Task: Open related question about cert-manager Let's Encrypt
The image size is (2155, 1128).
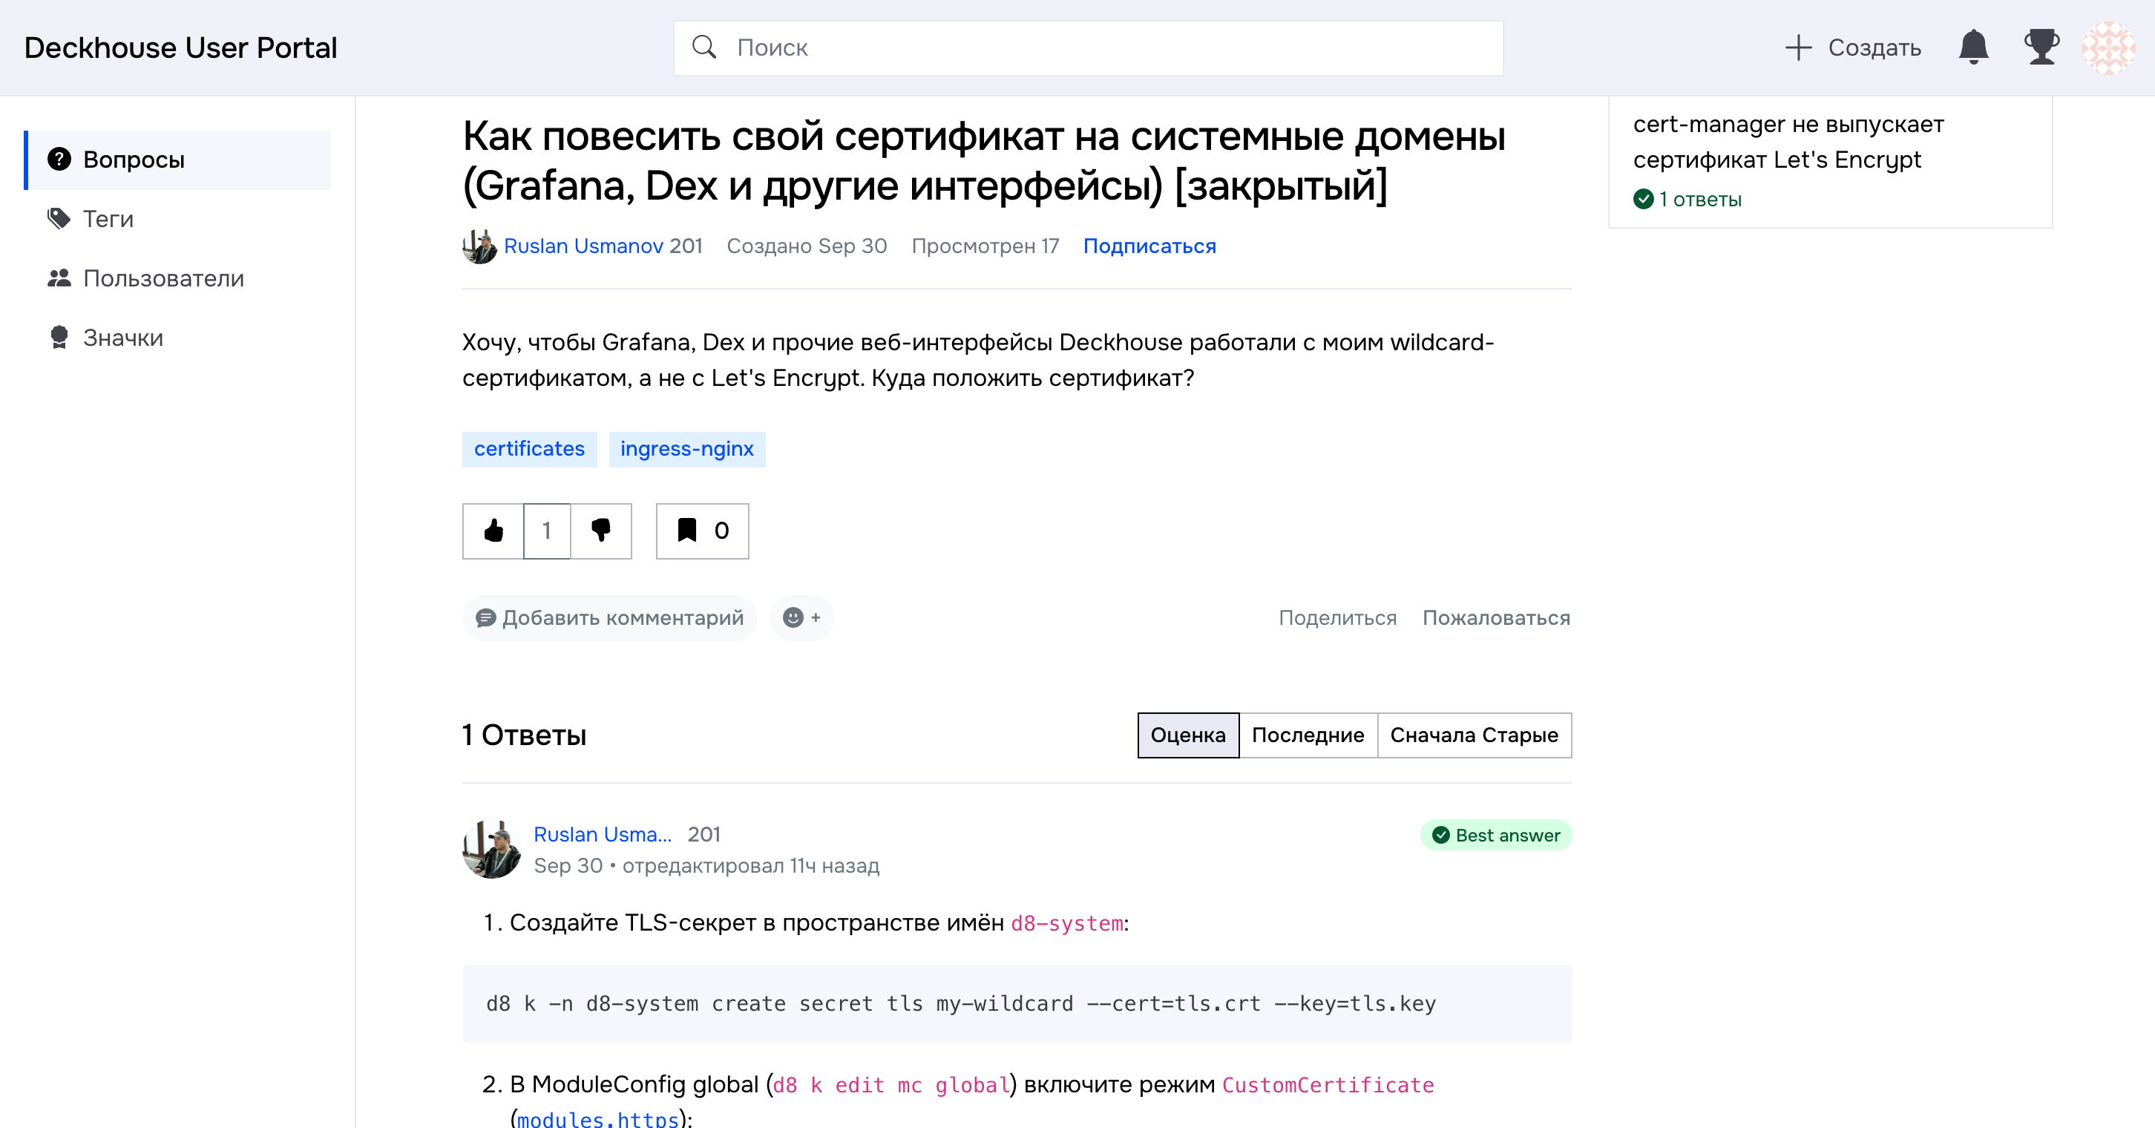Action: [x=1788, y=142]
